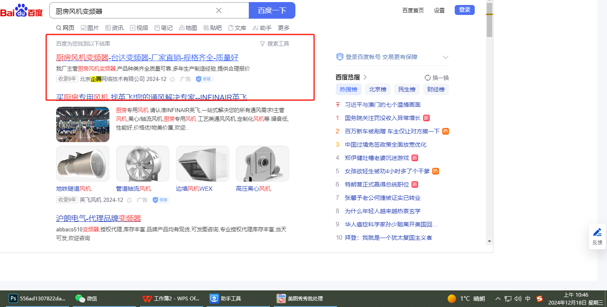
Task: Open hot topic 国务院关注罚没收入异常增长
Action: [383, 118]
